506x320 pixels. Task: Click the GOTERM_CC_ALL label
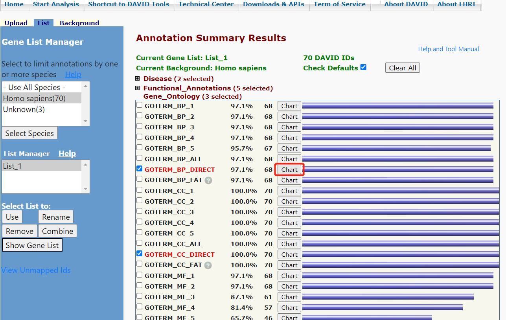(173, 244)
